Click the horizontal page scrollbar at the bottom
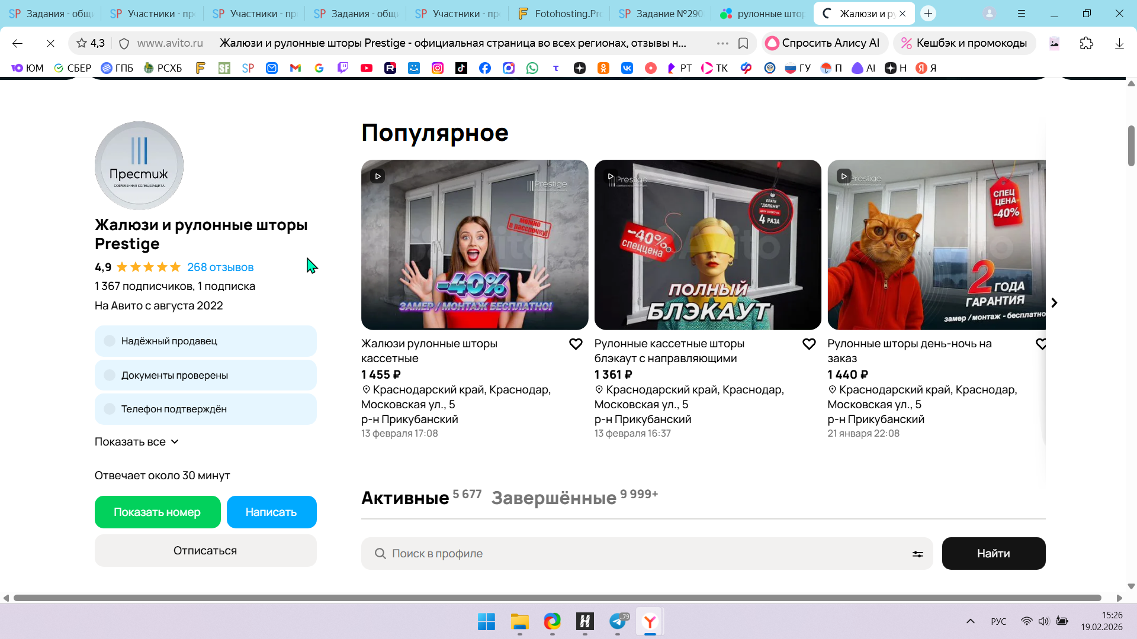 557,598
